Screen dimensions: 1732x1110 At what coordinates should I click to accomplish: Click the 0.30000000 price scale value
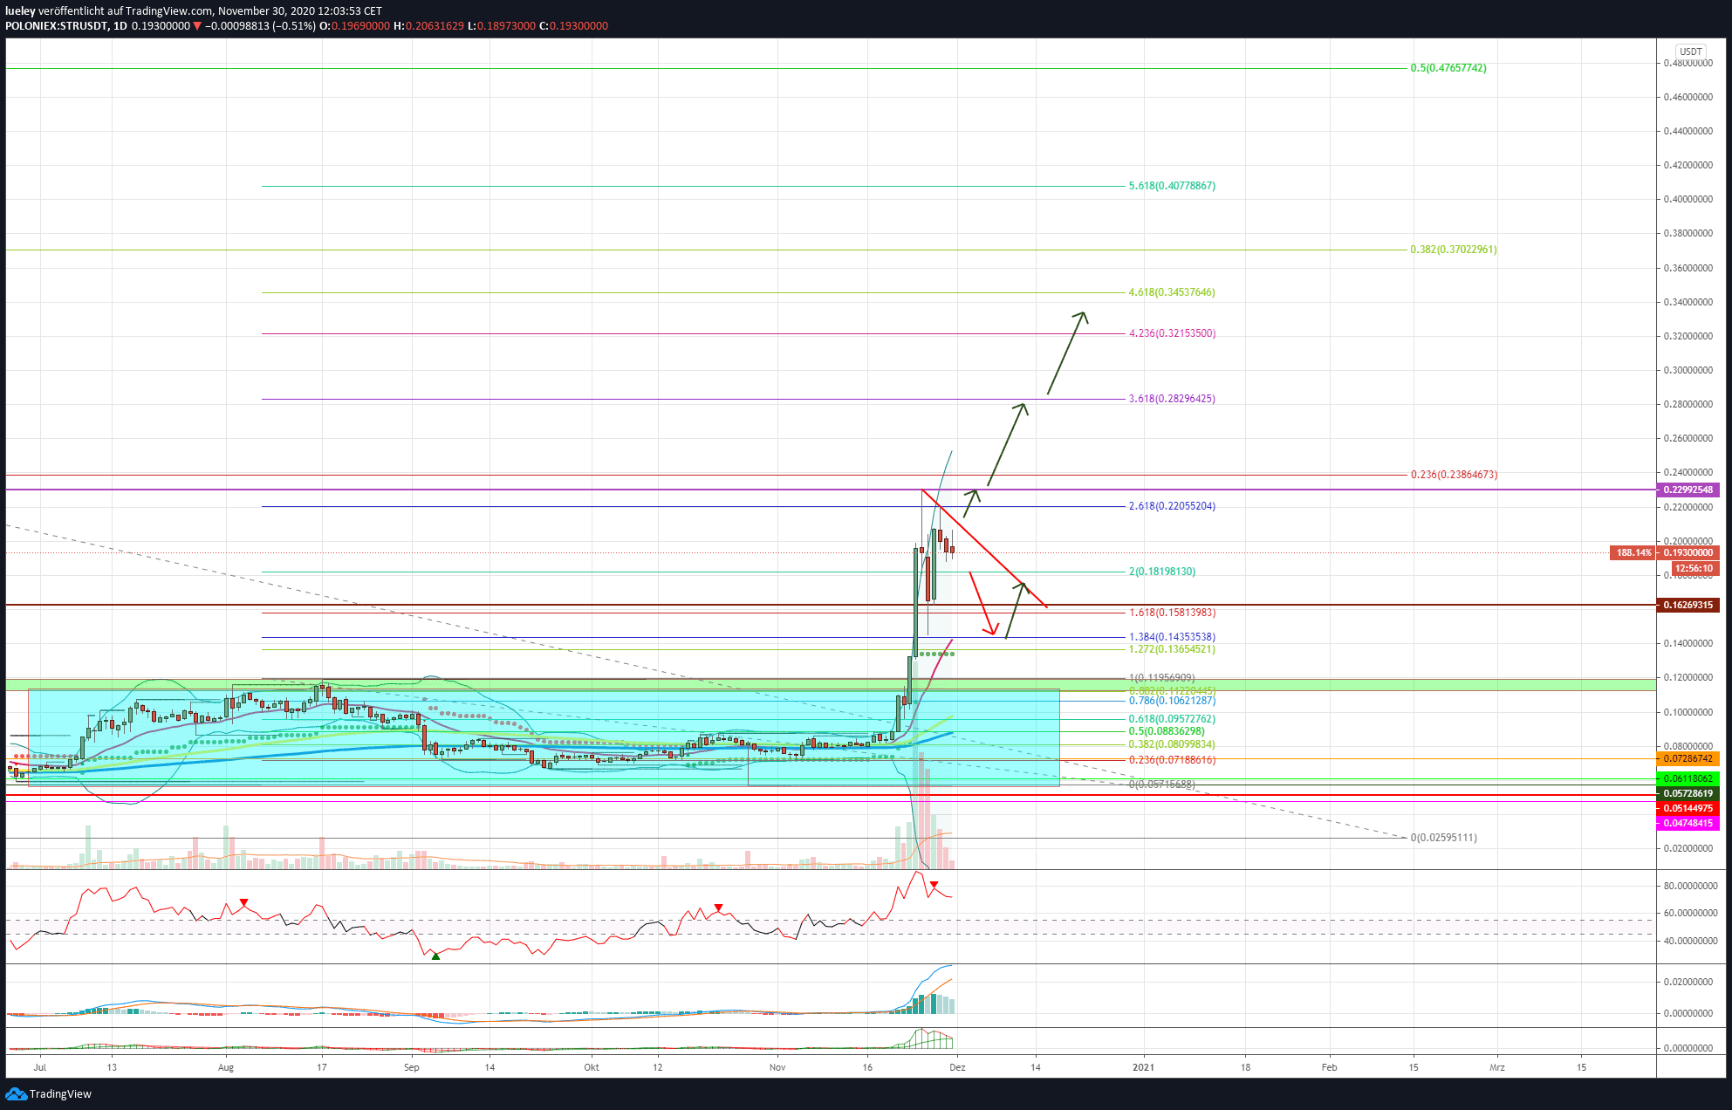coord(1688,370)
